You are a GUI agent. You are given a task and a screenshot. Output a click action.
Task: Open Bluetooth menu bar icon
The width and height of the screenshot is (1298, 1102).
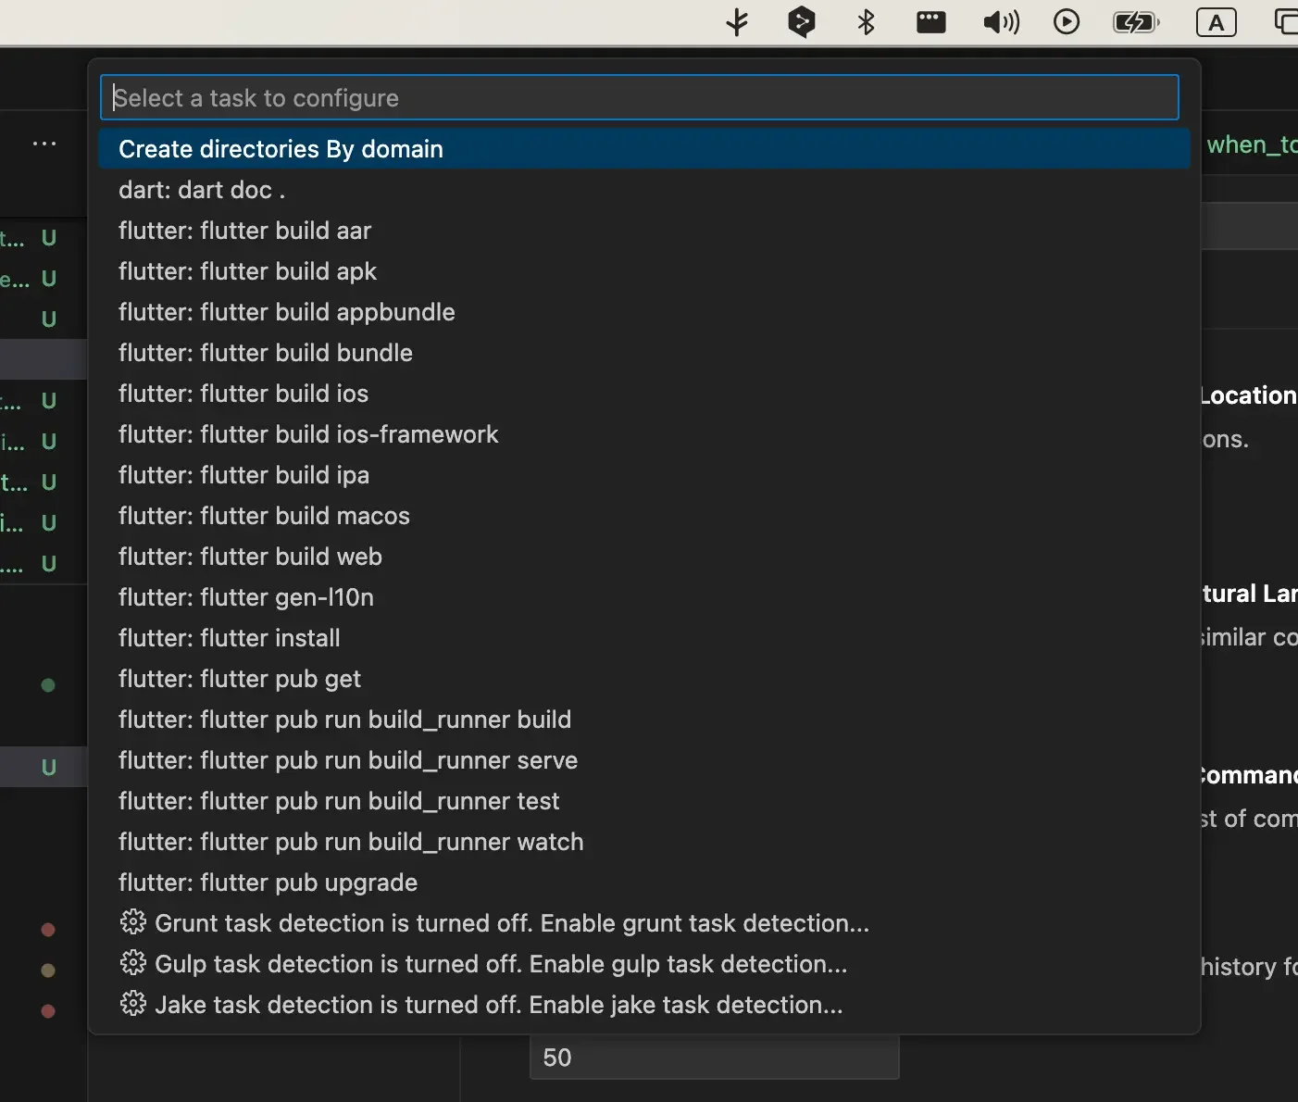pyautogui.click(x=867, y=21)
